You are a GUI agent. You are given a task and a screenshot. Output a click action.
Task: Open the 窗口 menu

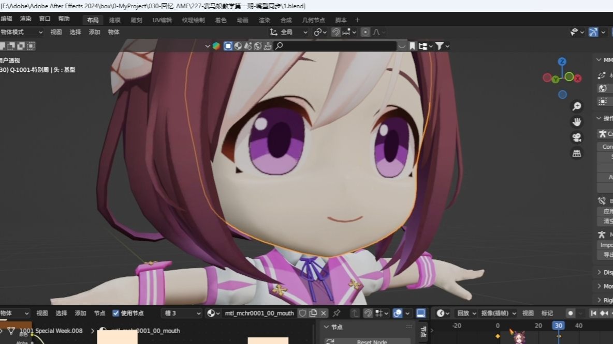point(45,19)
